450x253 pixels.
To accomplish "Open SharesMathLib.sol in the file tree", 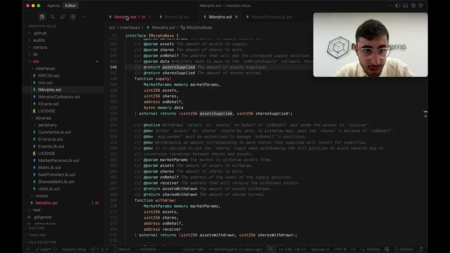I will (56, 182).
